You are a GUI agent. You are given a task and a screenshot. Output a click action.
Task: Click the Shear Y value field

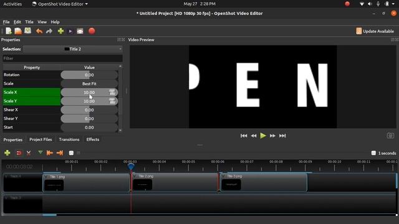coord(89,119)
